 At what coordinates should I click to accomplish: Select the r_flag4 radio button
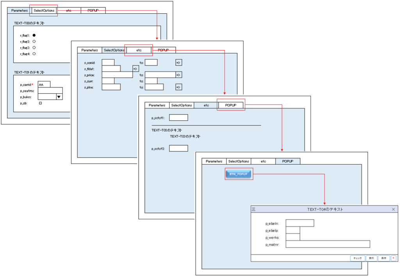coord(34,54)
